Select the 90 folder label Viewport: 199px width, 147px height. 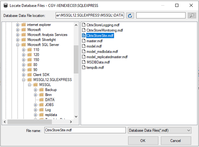point(35,70)
